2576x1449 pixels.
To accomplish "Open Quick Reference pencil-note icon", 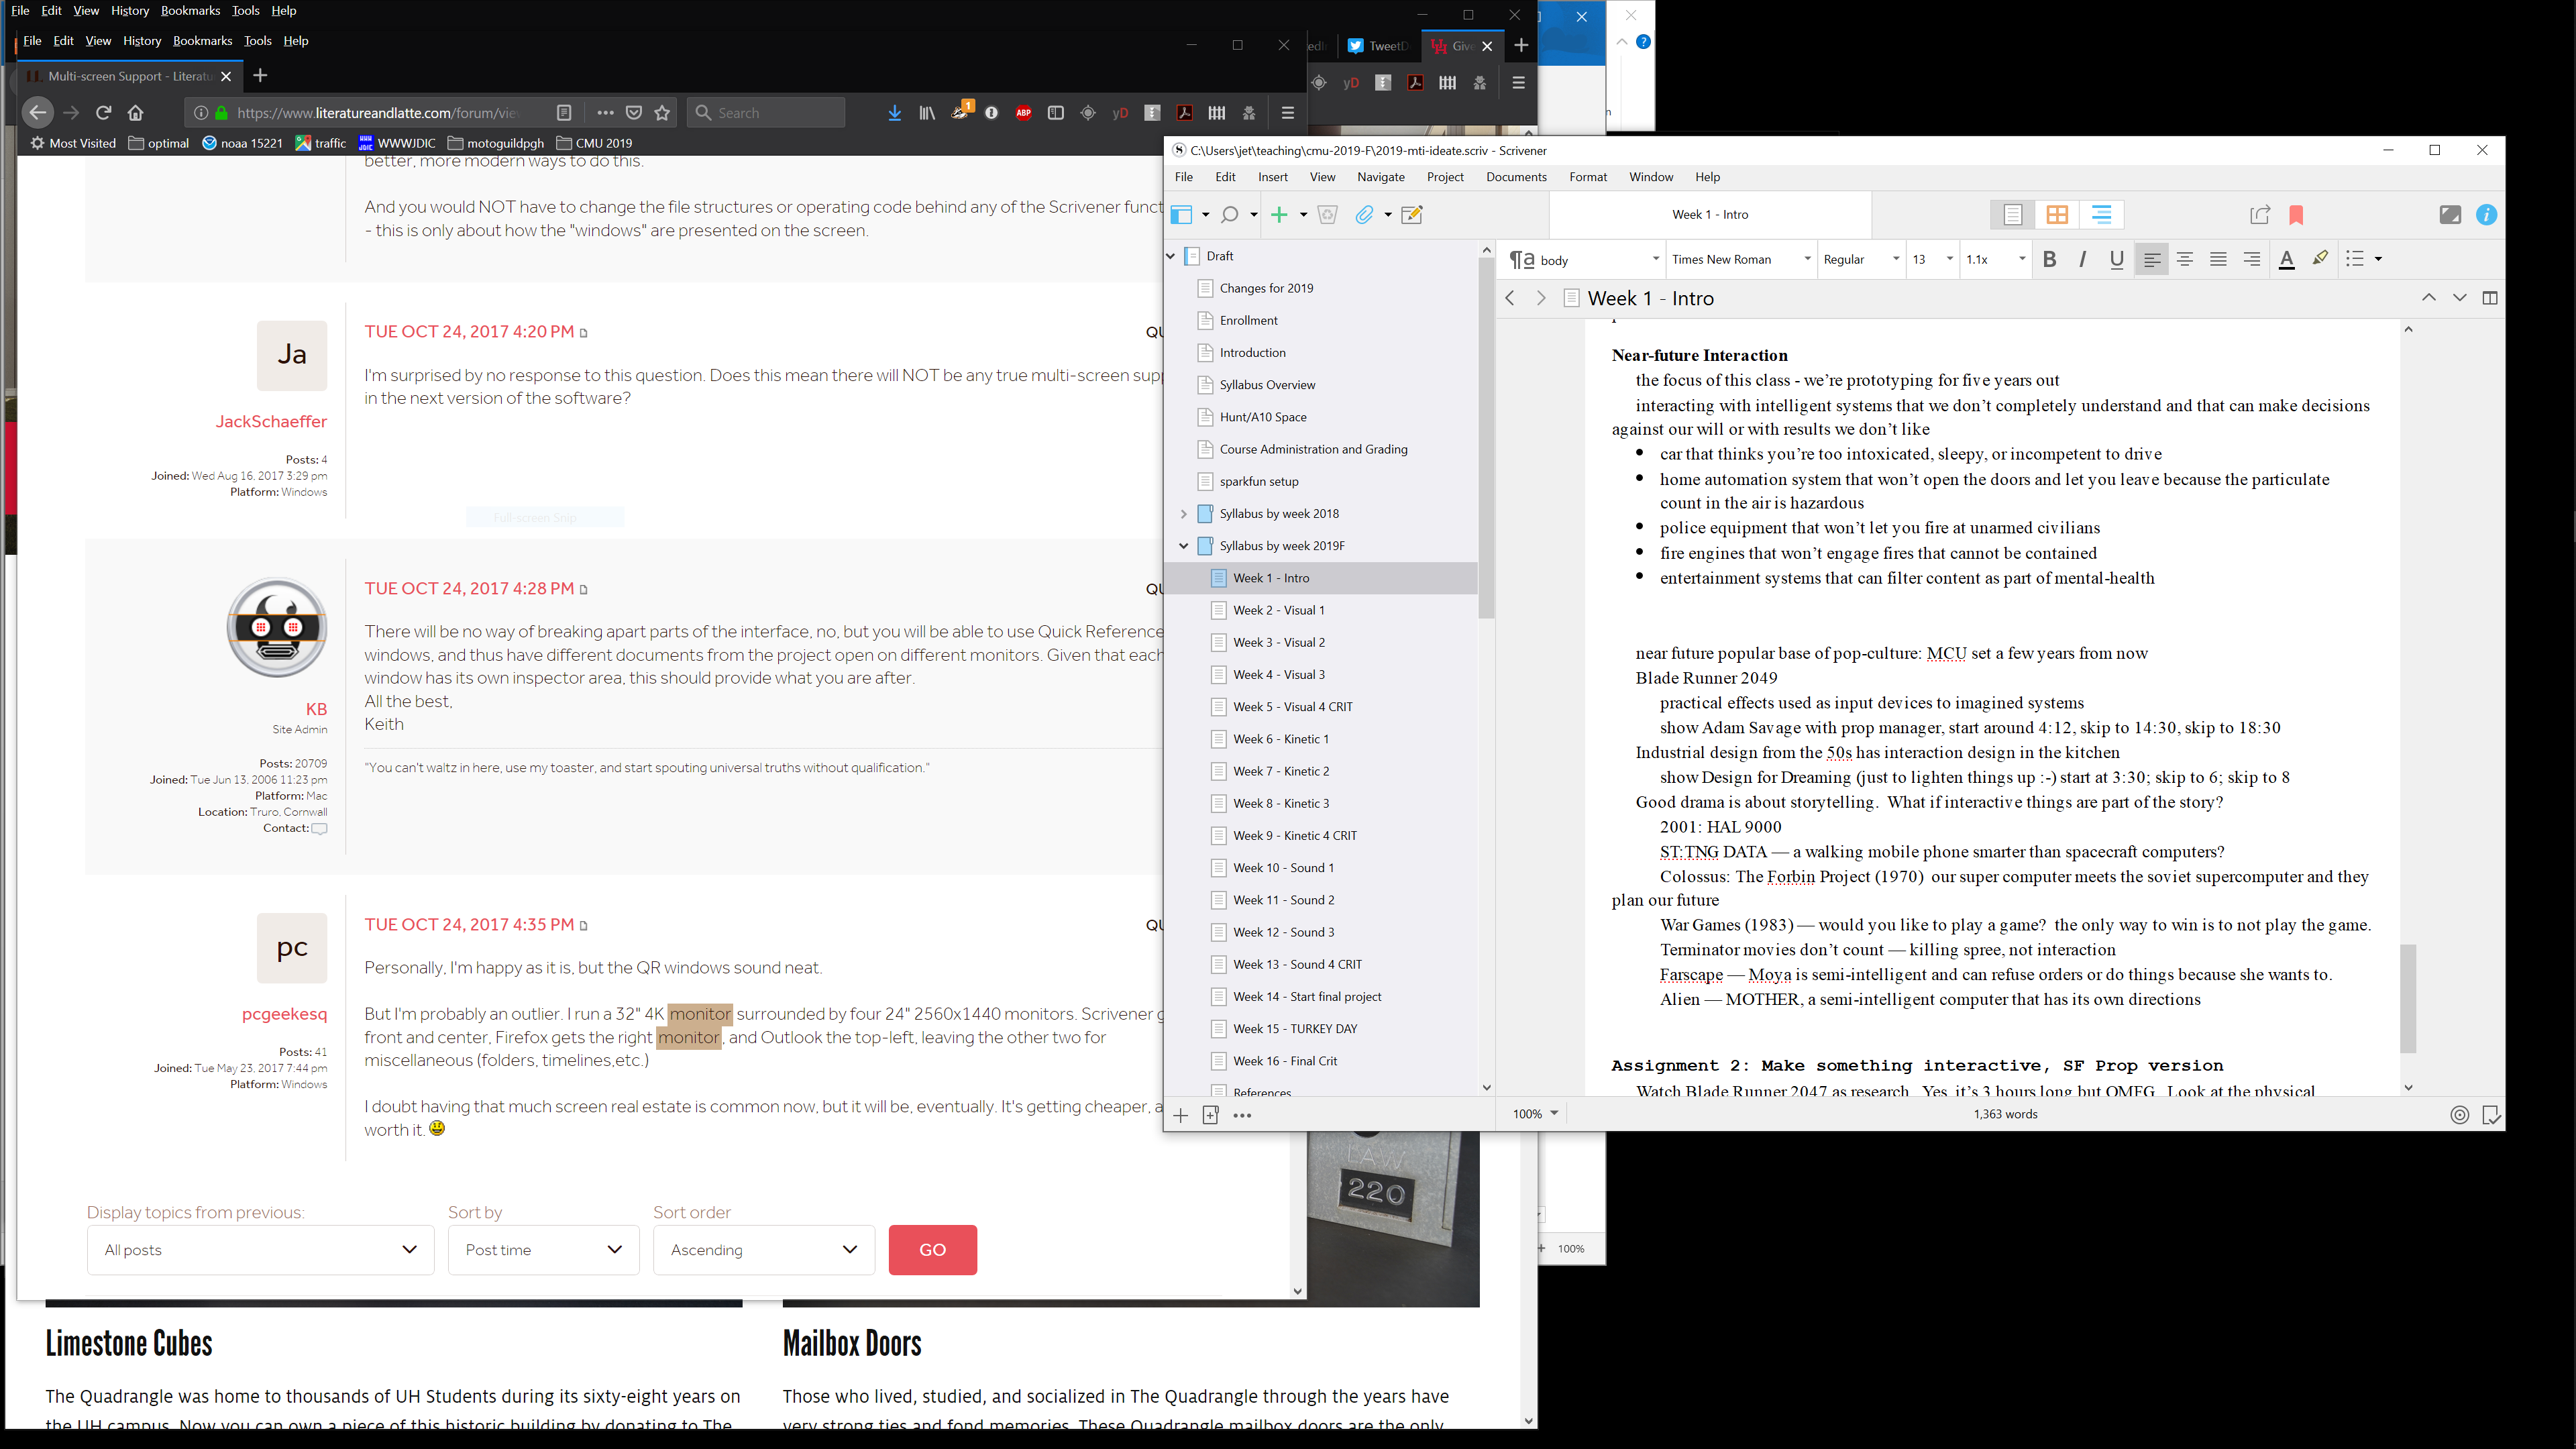I will pyautogui.click(x=1412, y=215).
